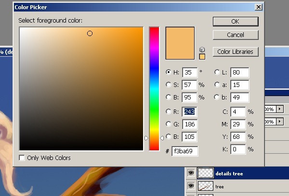
Task: Click the details tree layer thumbnail
Action: [206, 174]
